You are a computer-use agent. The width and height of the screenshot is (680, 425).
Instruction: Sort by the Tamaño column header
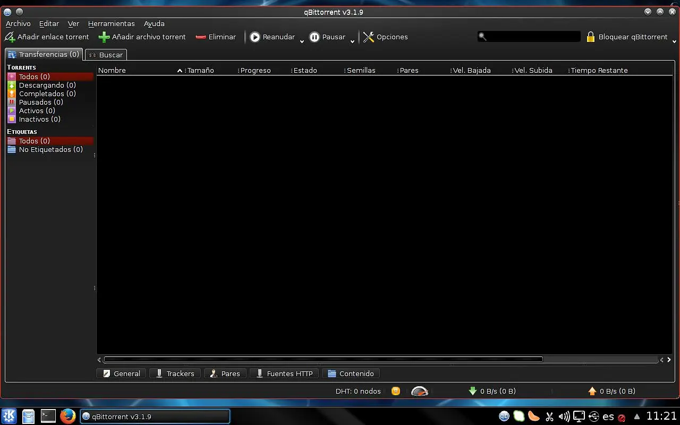[x=211, y=70]
